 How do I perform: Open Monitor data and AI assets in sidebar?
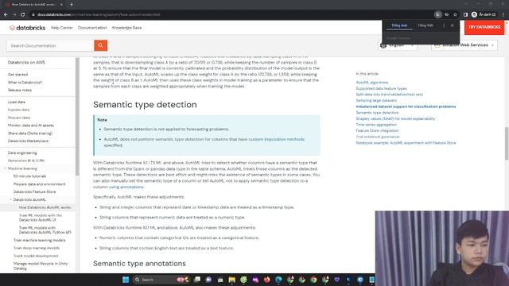pyautogui.click(x=31, y=126)
